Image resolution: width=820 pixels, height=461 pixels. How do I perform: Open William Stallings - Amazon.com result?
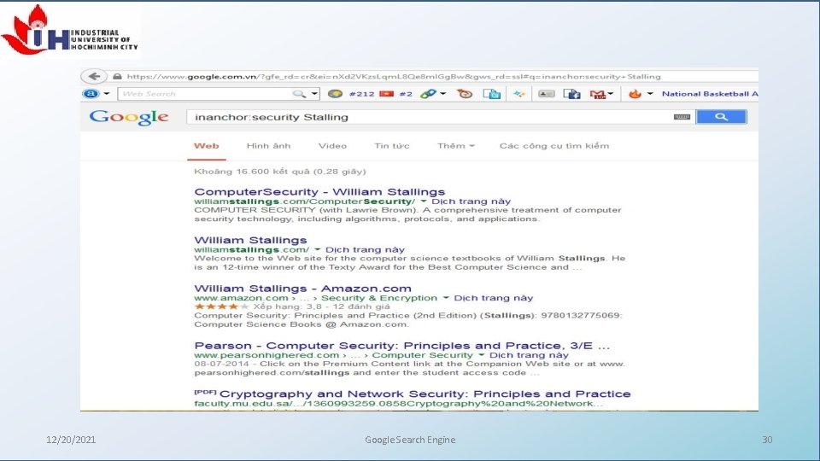point(302,288)
